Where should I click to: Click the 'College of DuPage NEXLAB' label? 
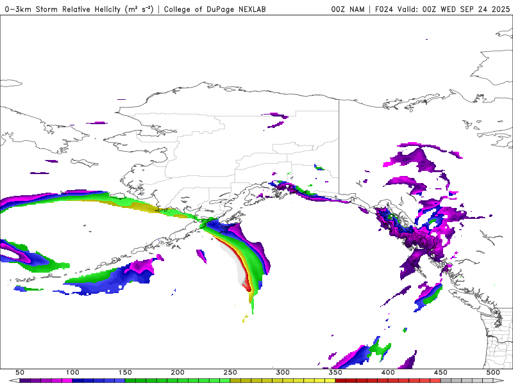point(215,9)
